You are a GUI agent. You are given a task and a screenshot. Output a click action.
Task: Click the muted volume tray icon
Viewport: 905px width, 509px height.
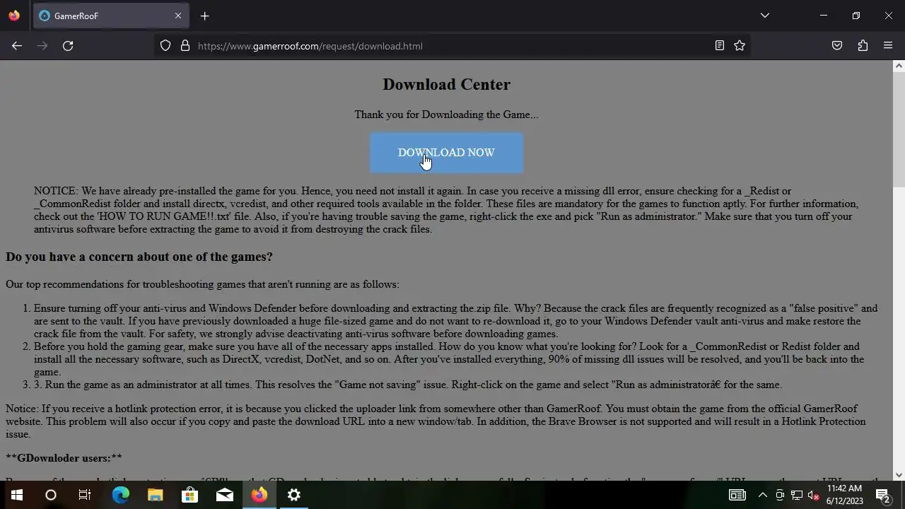pos(814,495)
